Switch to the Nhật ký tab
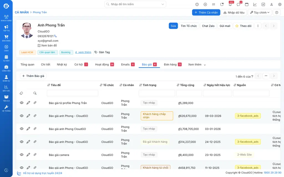Image resolution: width=284 pixels, height=177 pixels. coord(62,64)
